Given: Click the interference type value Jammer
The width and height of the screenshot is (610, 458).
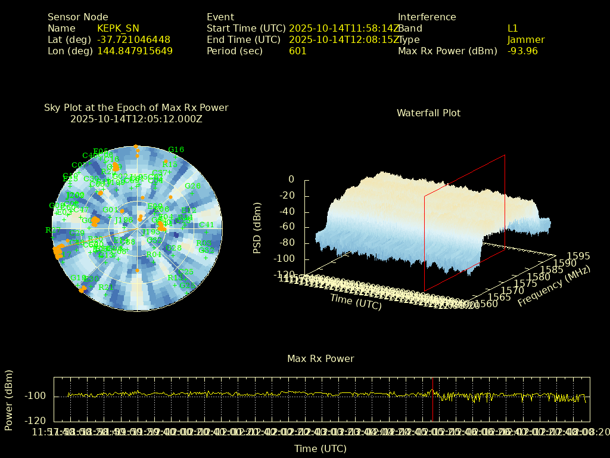Looking at the screenshot, I should [x=525, y=40].
